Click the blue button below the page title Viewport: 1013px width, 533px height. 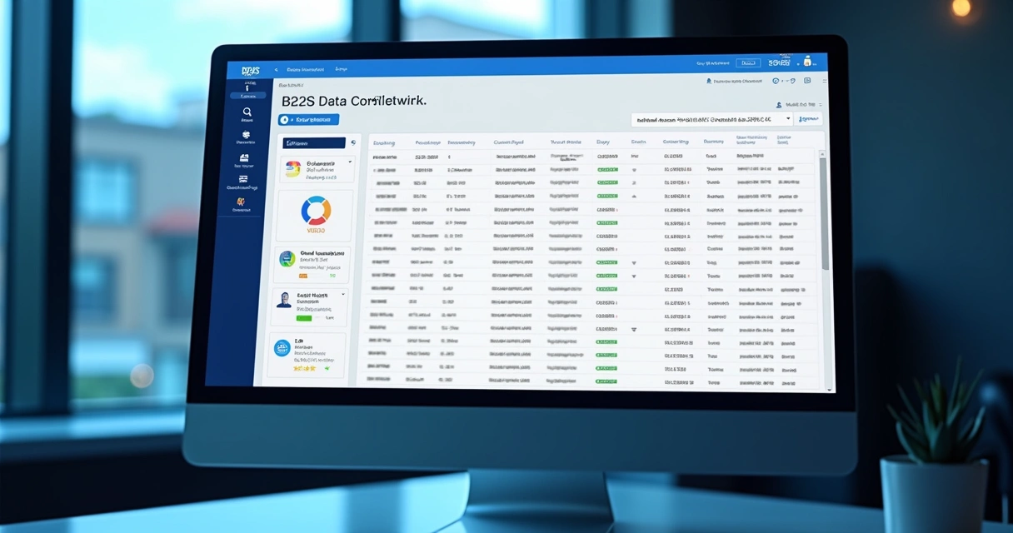[309, 120]
